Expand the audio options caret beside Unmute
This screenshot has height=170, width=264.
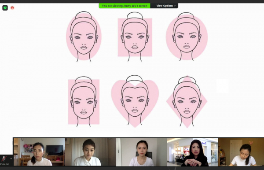(11, 159)
